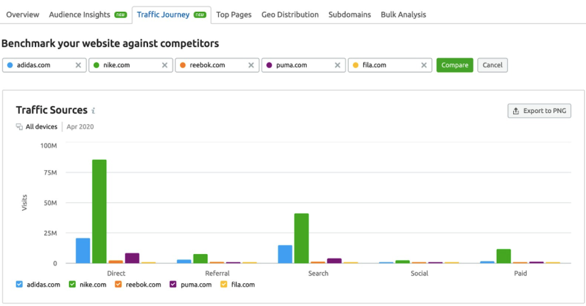Click the Benchmark your website against competitors heading

click(110, 43)
